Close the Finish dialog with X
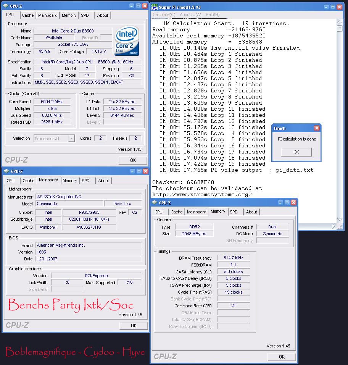The image size is (348, 365). click(x=317, y=128)
